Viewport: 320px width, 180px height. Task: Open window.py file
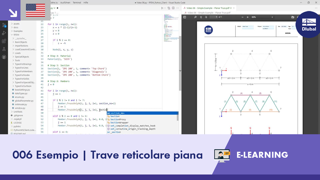(x=20, y=108)
